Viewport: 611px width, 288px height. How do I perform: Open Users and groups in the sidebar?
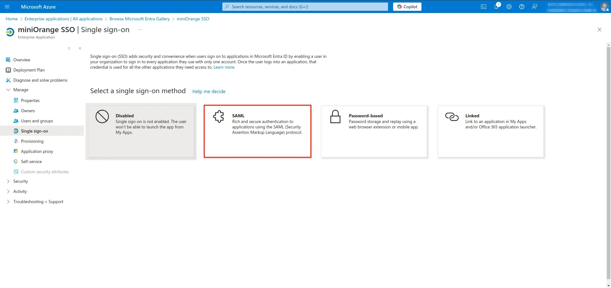tap(37, 121)
